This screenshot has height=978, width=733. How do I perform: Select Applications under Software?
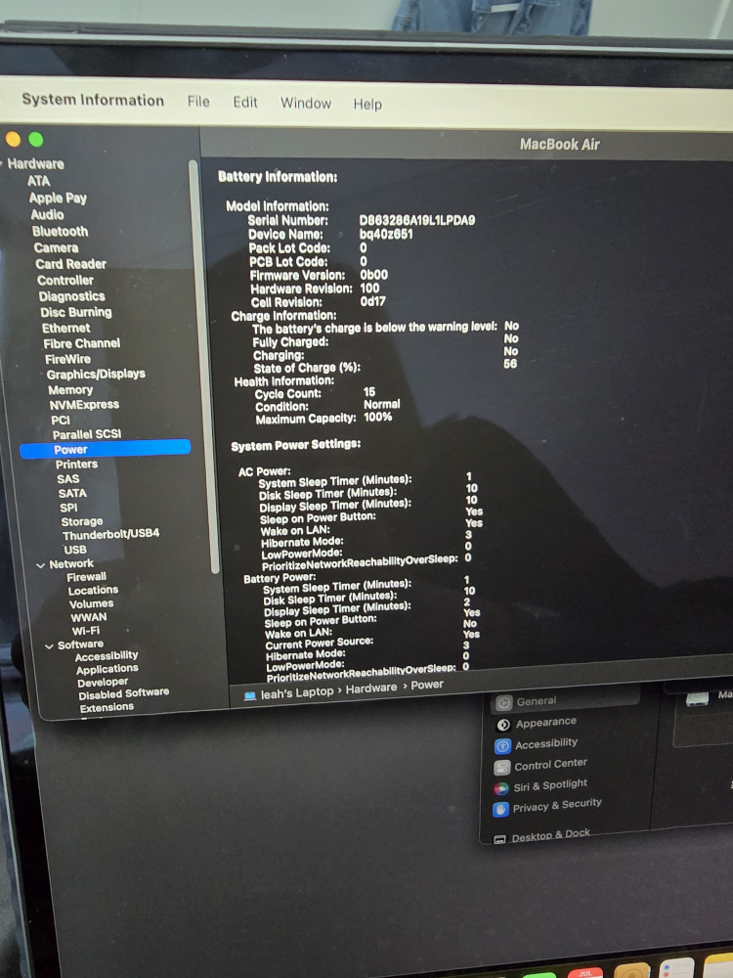[108, 669]
